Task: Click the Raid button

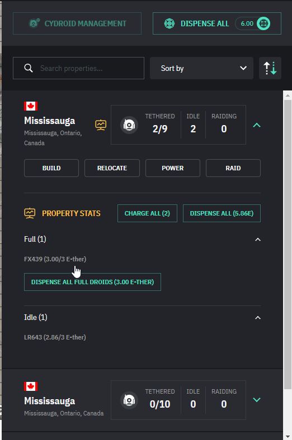Action: [x=233, y=168]
